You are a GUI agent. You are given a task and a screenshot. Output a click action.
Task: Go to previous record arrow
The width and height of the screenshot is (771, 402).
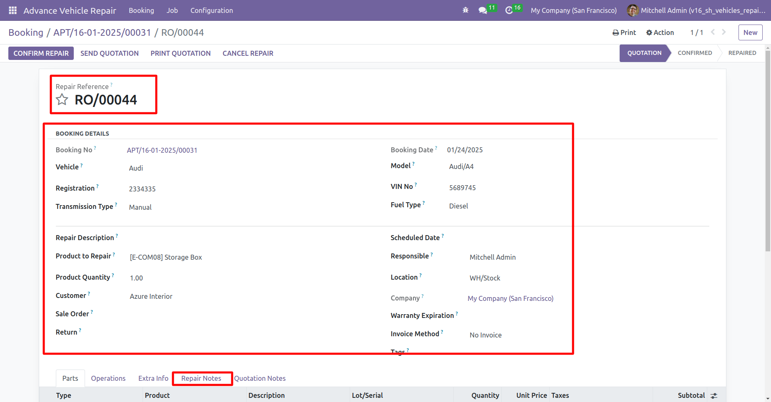coord(713,32)
